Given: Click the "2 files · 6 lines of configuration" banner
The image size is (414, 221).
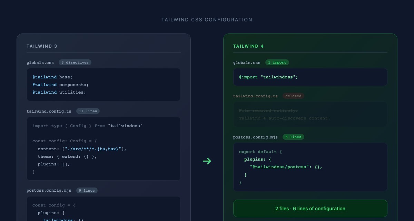Looking at the screenshot, I should [x=310, y=209].
